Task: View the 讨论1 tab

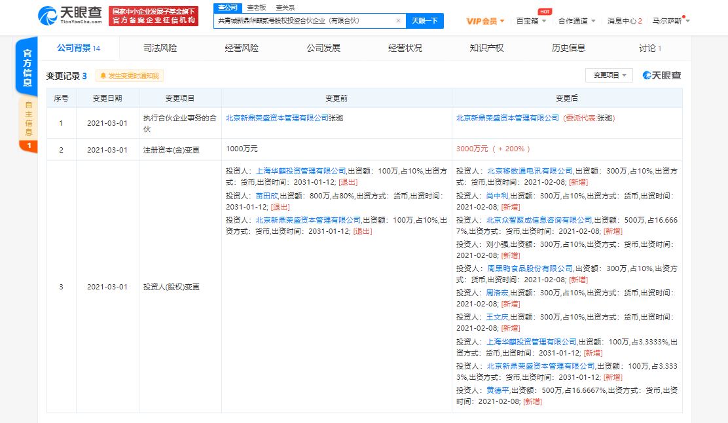Action: click(649, 47)
